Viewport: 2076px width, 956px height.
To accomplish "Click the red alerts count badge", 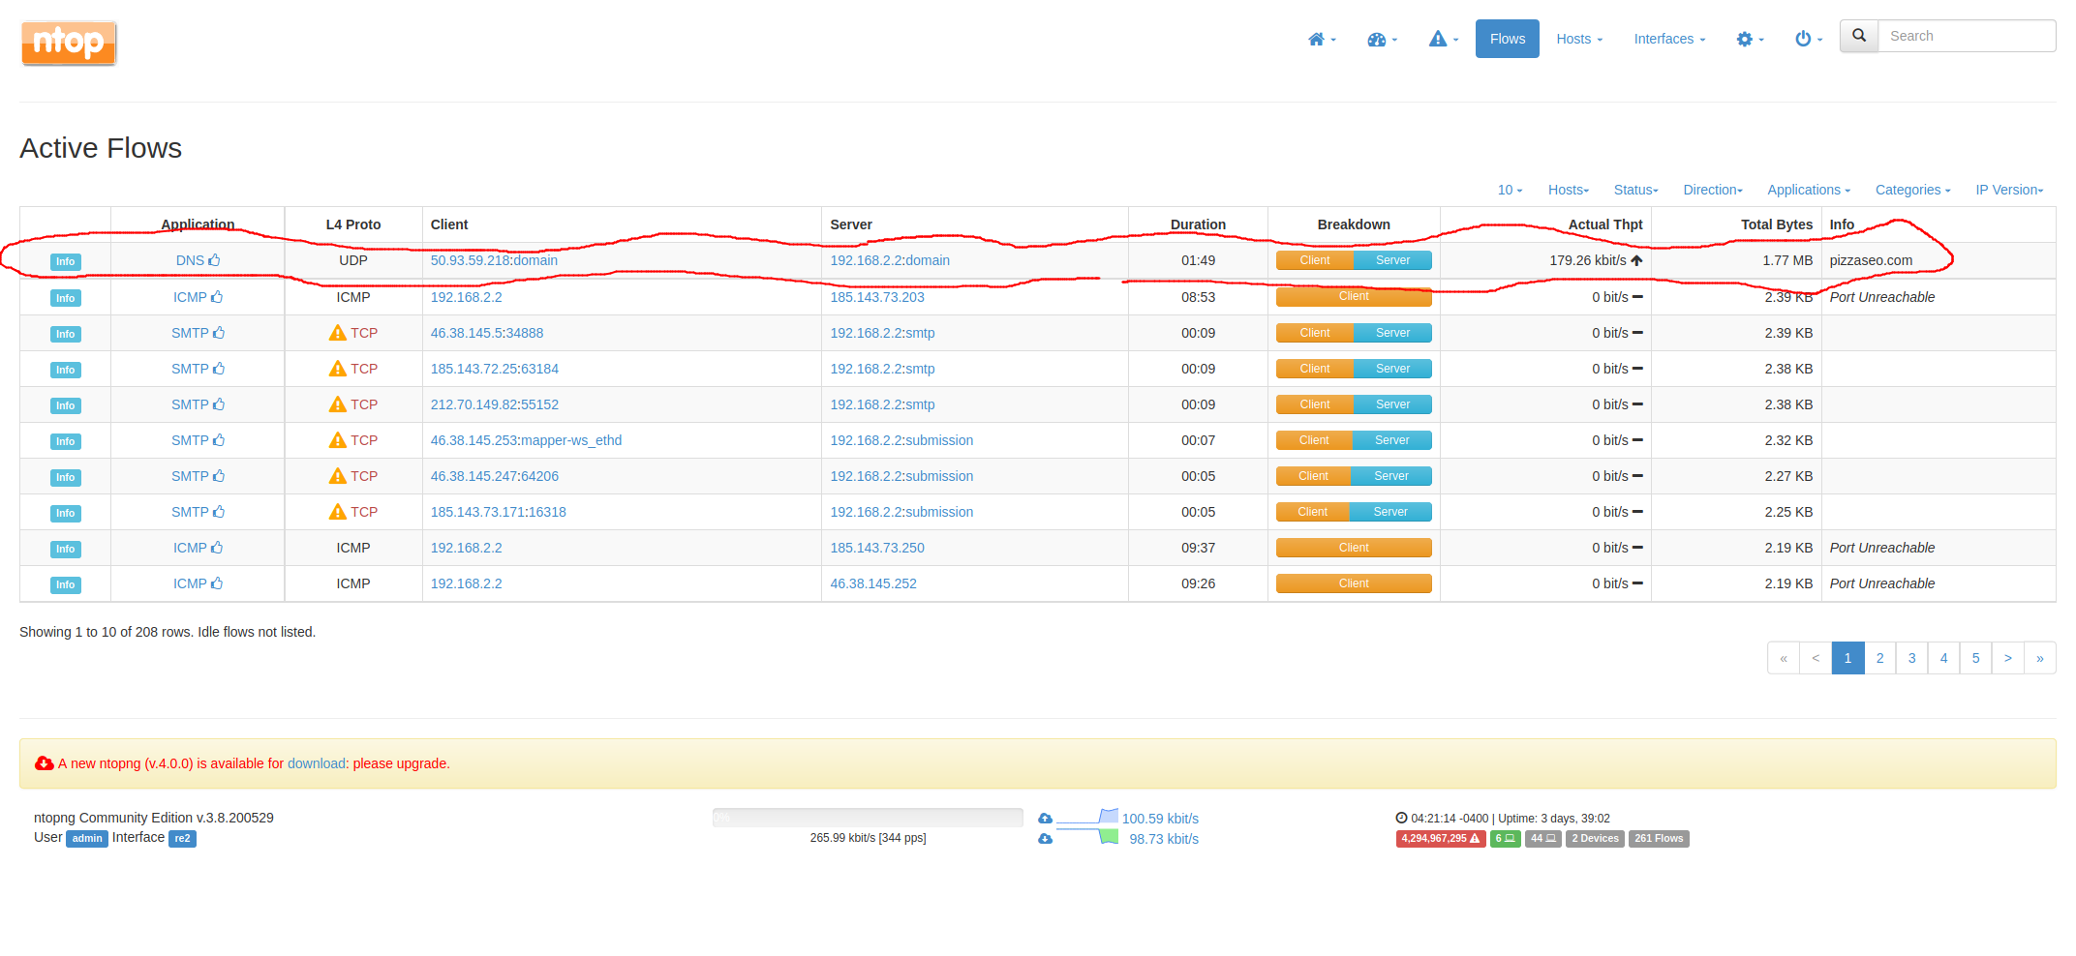I will (x=1440, y=839).
